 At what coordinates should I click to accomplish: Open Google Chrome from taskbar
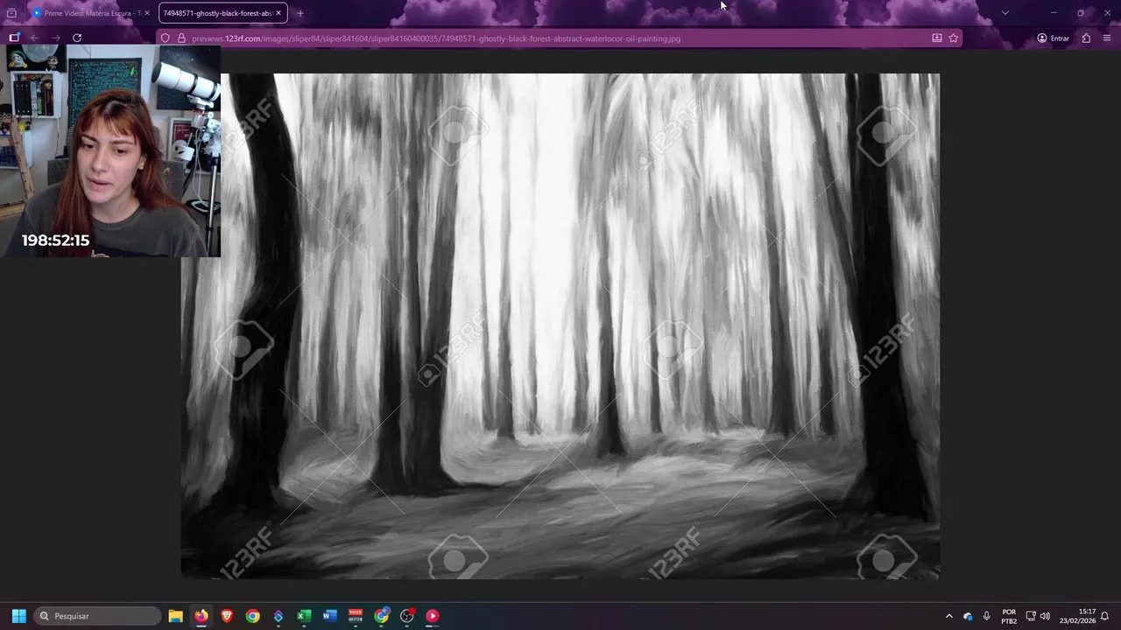[252, 616]
